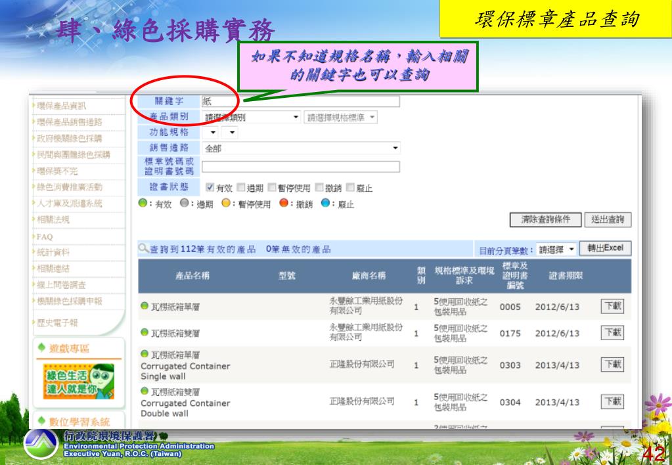The image size is (672, 465).
Task: Open the 目前分頁筆數 請選擇 dropdown
Action: pyautogui.click(x=556, y=250)
